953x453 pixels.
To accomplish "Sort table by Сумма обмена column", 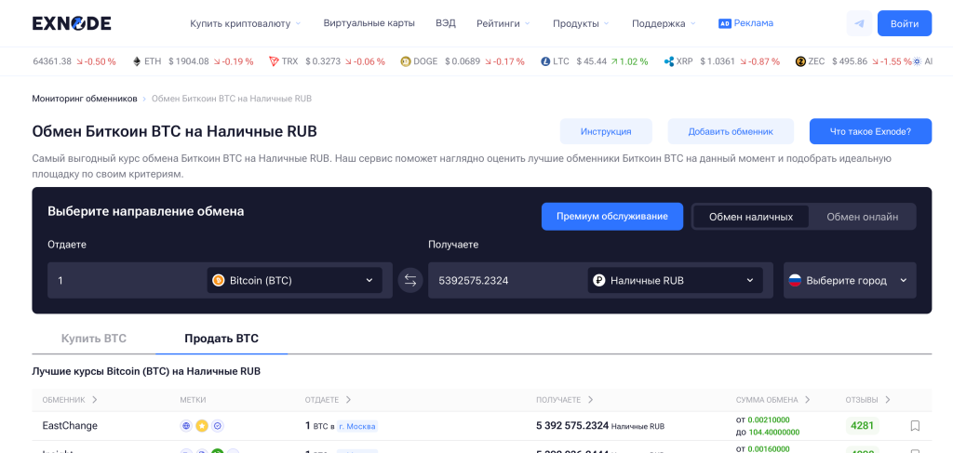I will pos(773,400).
